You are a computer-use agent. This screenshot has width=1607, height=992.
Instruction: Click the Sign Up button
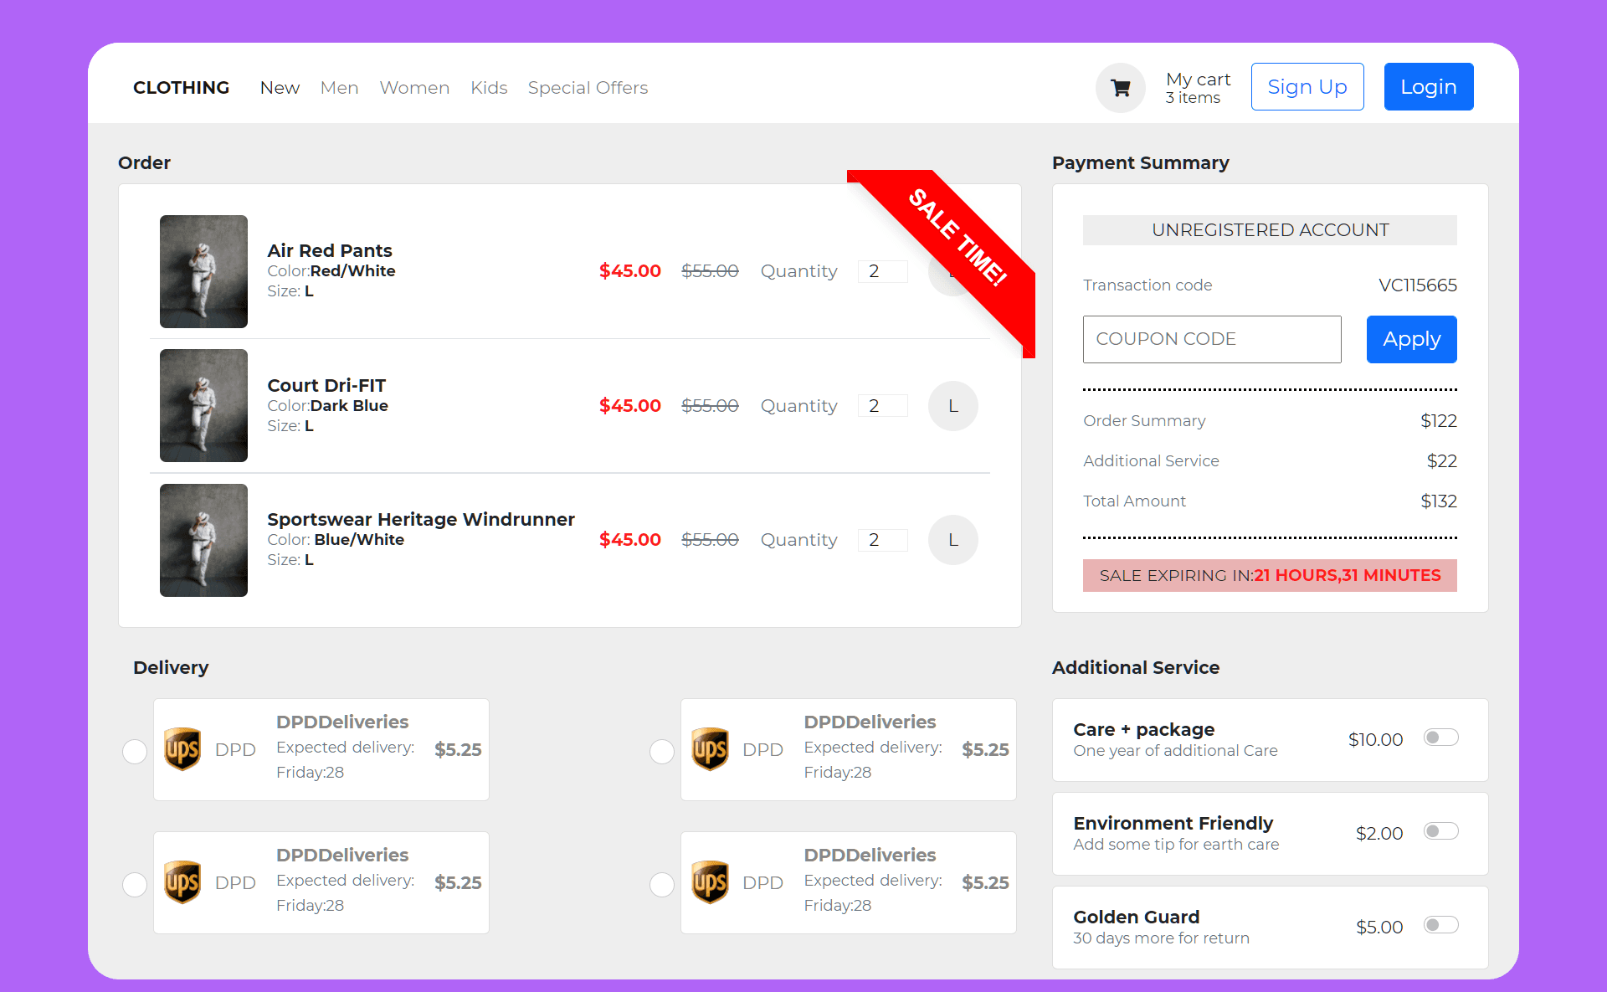coord(1307,86)
